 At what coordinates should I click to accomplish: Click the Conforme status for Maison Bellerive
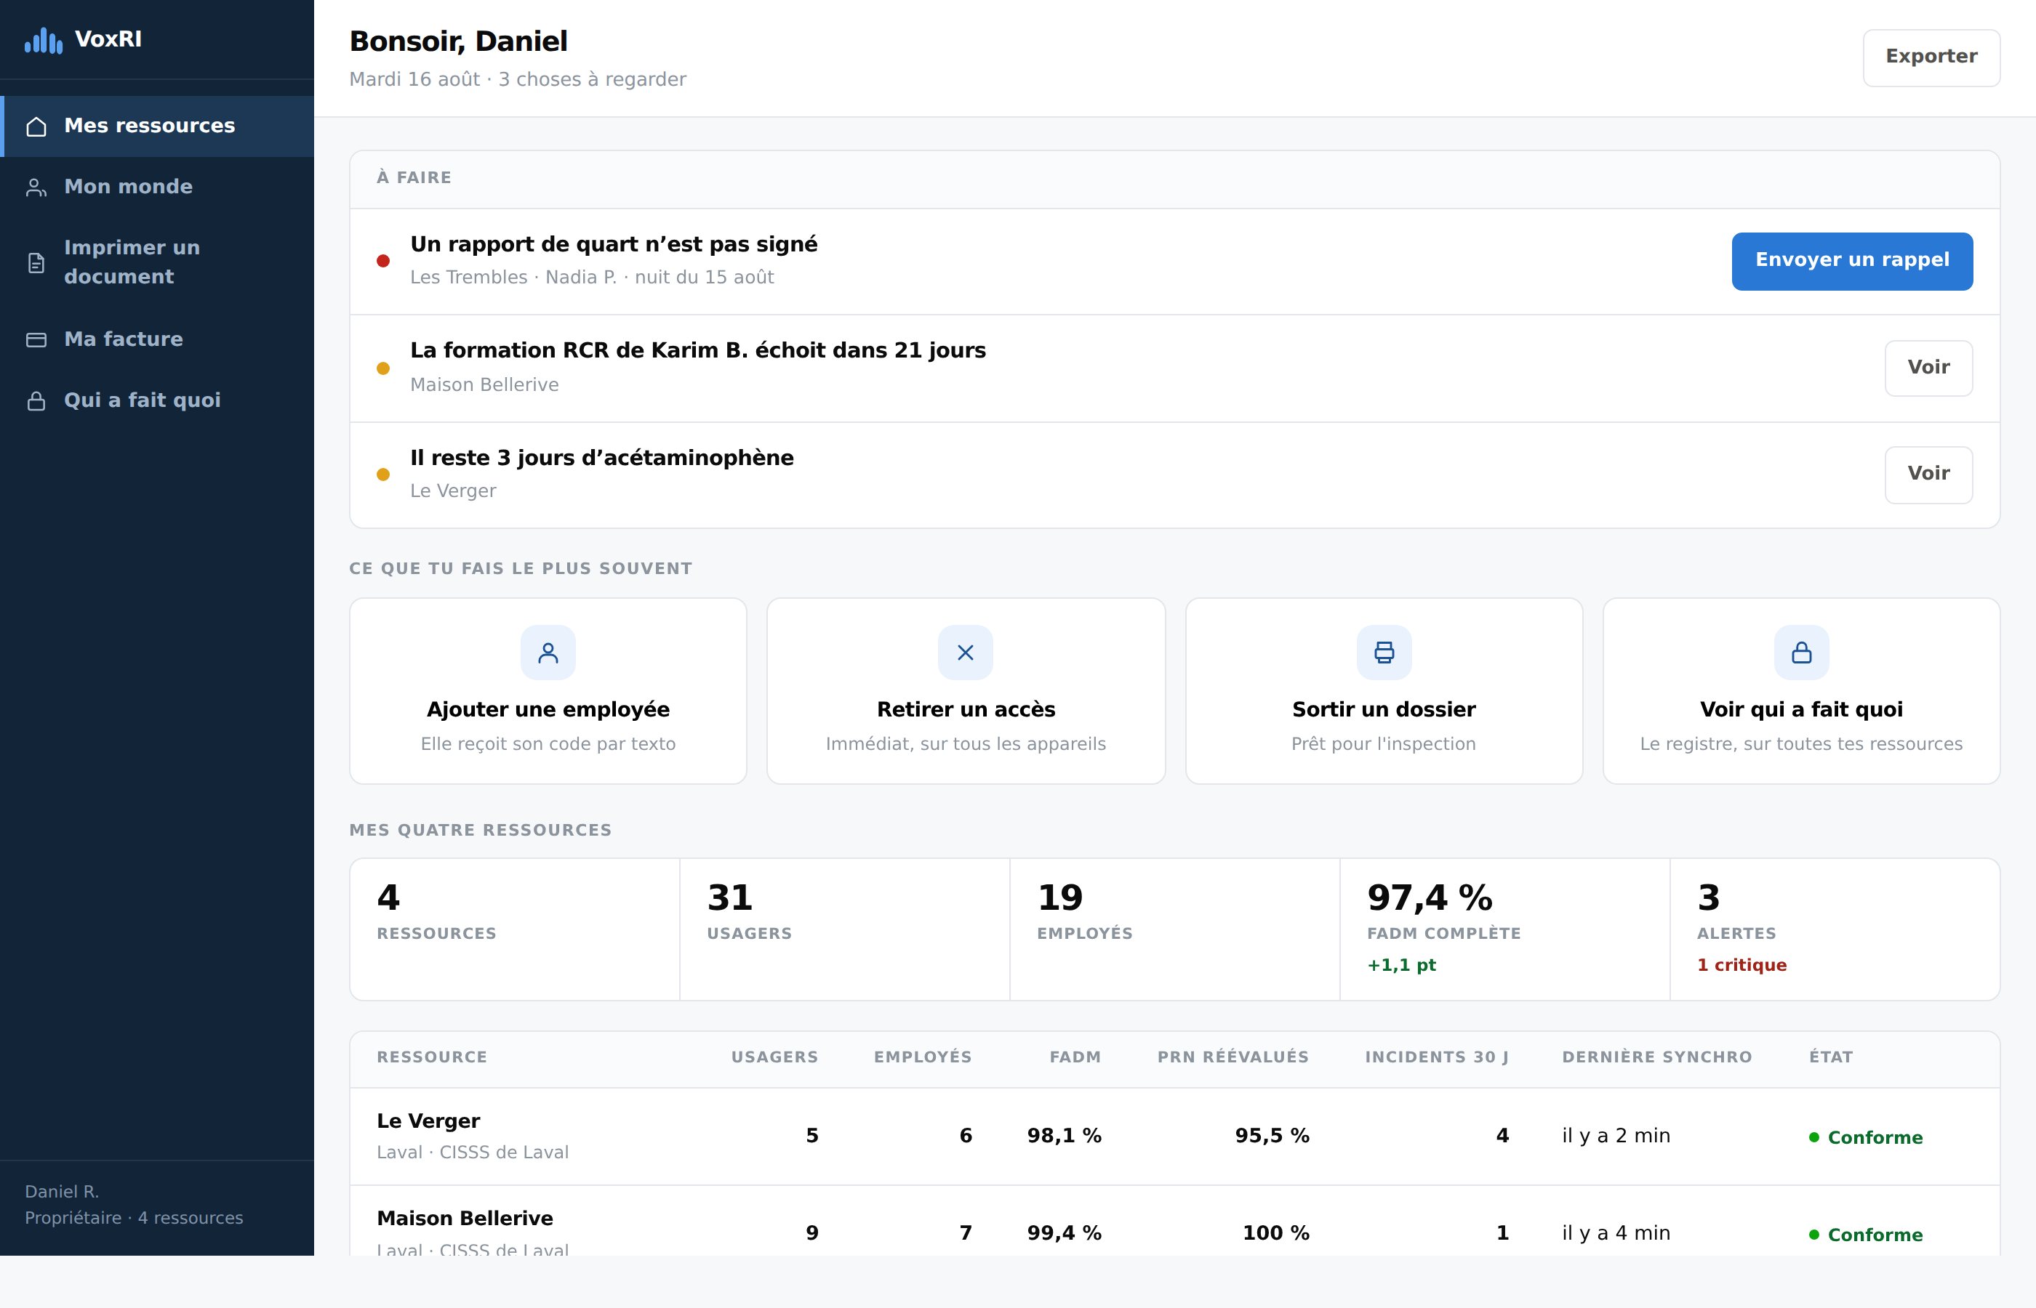1865,1235
